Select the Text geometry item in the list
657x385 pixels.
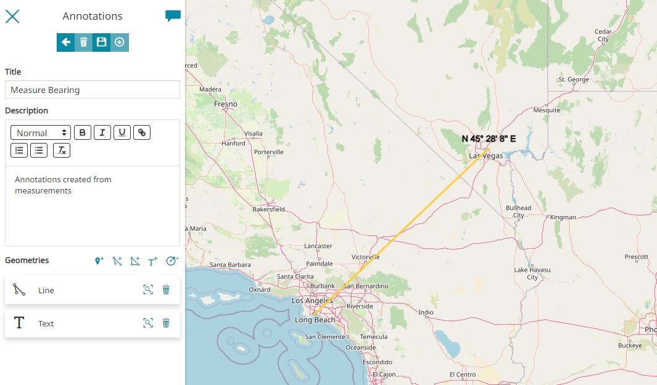pos(46,323)
